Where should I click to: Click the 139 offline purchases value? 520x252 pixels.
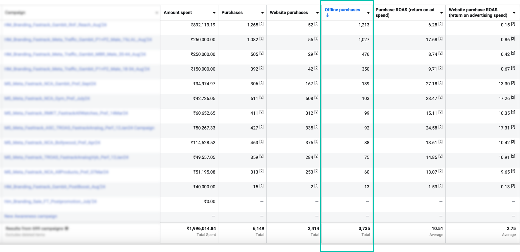pos(366,84)
